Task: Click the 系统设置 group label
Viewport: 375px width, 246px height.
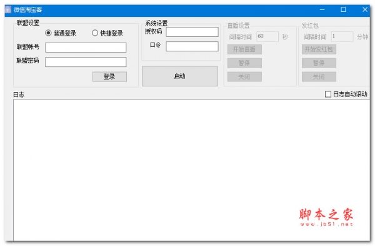Action: click(x=156, y=23)
